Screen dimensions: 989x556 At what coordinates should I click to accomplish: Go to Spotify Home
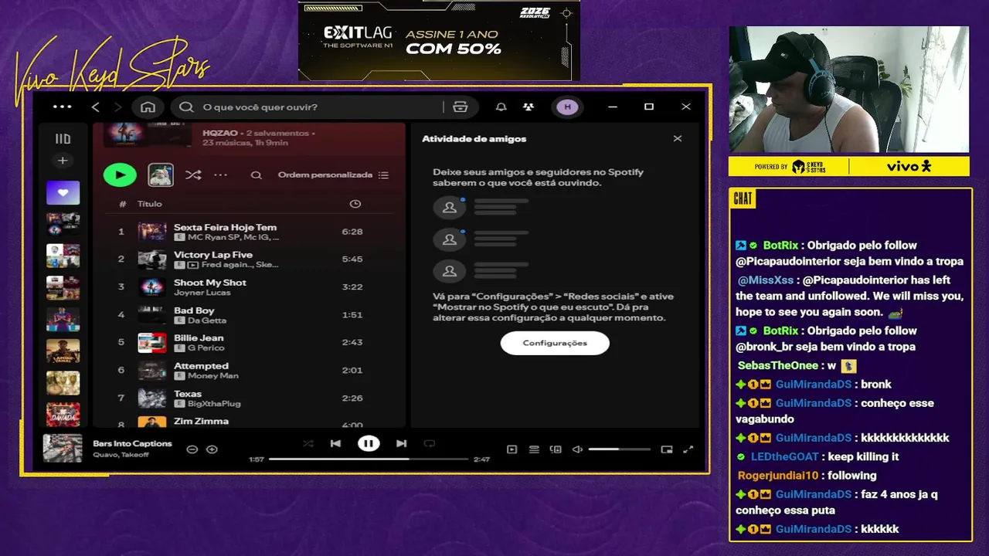pyautogui.click(x=148, y=107)
